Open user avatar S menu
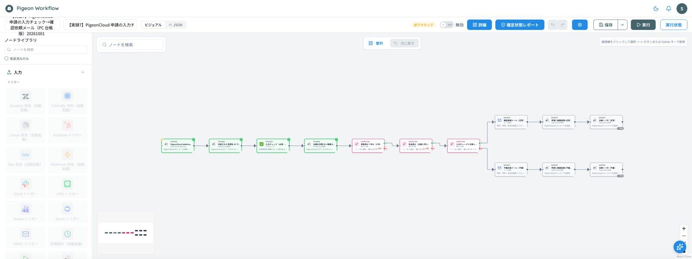The image size is (692, 259). (x=682, y=9)
